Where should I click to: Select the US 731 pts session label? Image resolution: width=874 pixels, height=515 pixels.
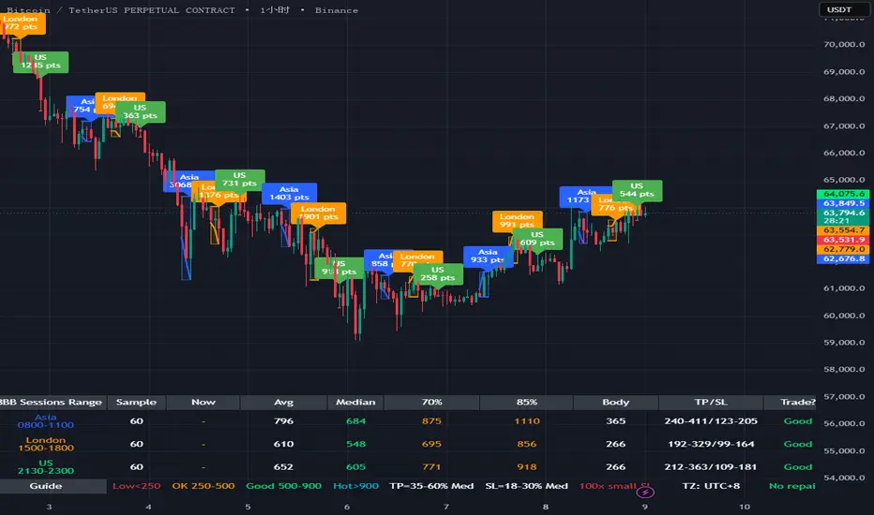(x=240, y=180)
